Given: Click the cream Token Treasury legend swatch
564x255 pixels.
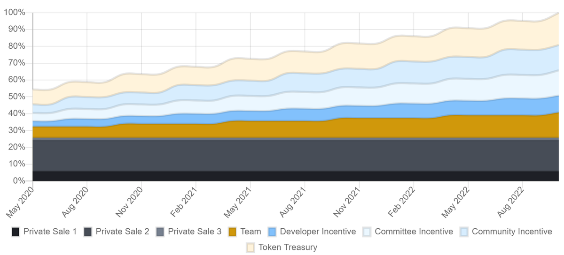Looking at the screenshot, I should tap(251, 247).
